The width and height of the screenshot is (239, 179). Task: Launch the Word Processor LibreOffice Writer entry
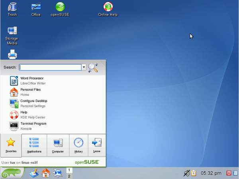tap(53, 81)
